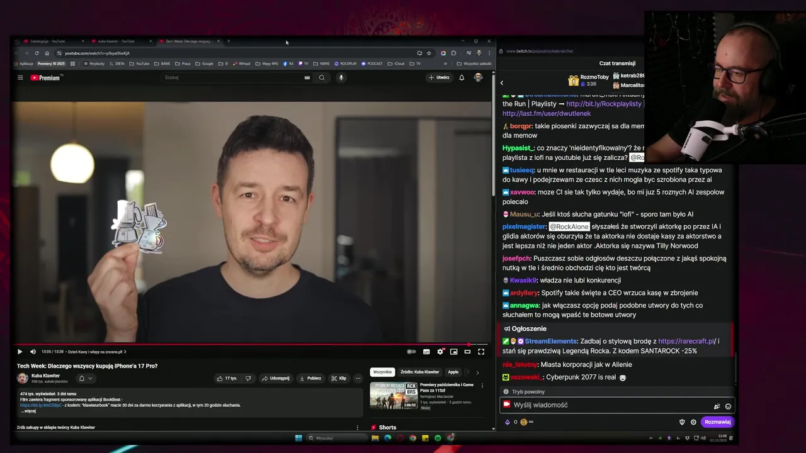The image size is (806, 453).
Task: Open moderation shield icon in chat
Action: (682, 422)
